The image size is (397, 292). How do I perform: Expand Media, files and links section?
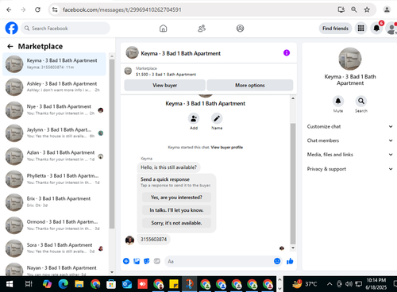(x=349, y=155)
